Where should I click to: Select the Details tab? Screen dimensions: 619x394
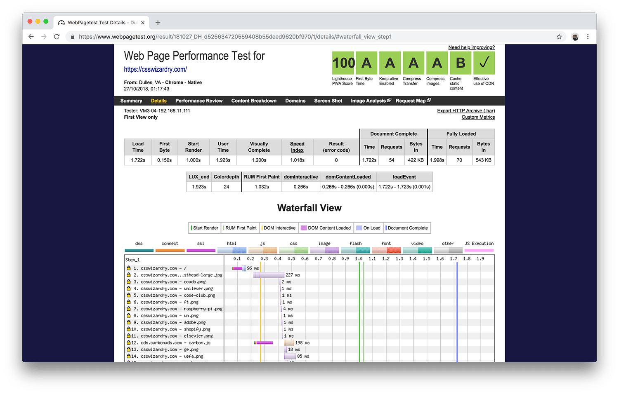tap(159, 101)
